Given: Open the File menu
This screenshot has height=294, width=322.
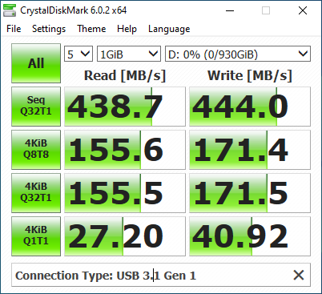Looking at the screenshot, I should pyautogui.click(x=14, y=29).
